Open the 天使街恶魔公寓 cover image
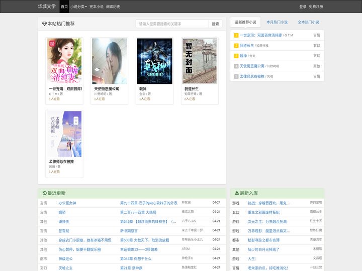Image resolution: width=362 pixels, height=271 pixels. click(110, 61)
